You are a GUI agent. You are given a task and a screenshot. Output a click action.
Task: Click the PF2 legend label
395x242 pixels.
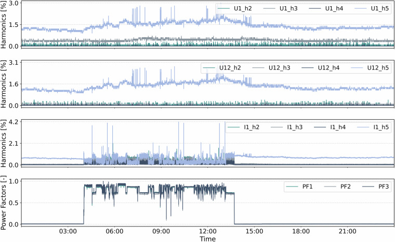point(346,187)
